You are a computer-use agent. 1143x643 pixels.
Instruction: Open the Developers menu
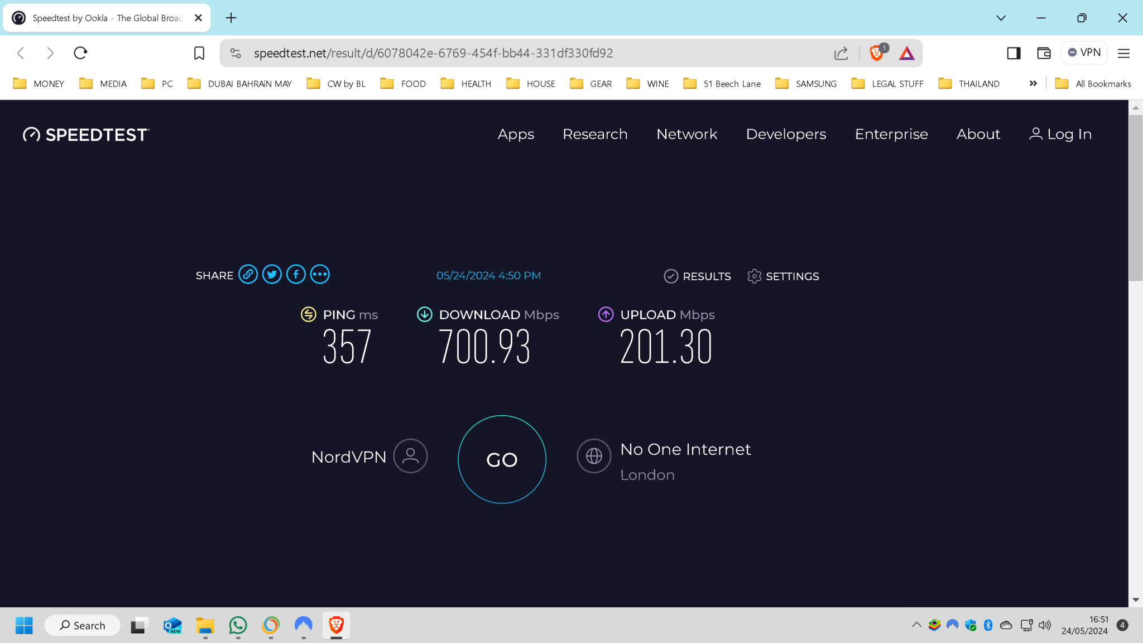point(786,134)
